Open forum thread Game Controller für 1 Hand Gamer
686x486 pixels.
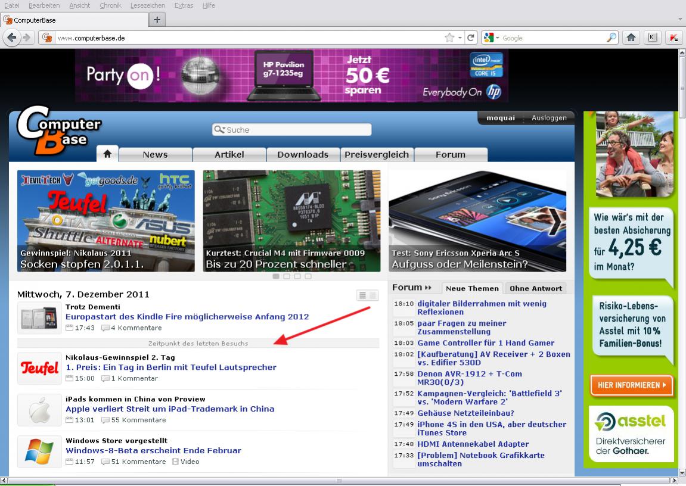coord(486,343)
